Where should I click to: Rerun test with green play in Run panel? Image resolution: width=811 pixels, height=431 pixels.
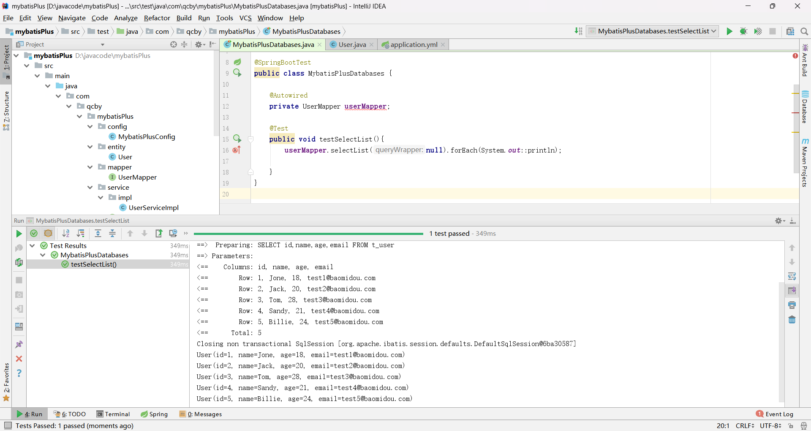pos(19,234)
